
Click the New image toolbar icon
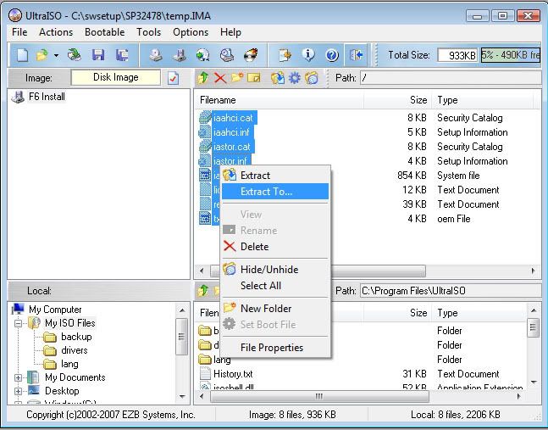[22, 55]
